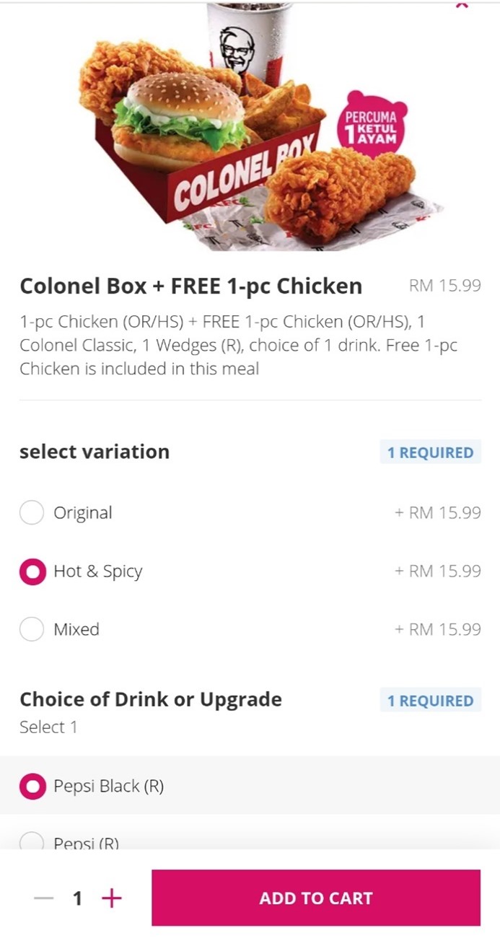This screenshot has width=500, height=946.
Task: Tap the plus icon to increase quantity
Action: click(x=112, y=898)
